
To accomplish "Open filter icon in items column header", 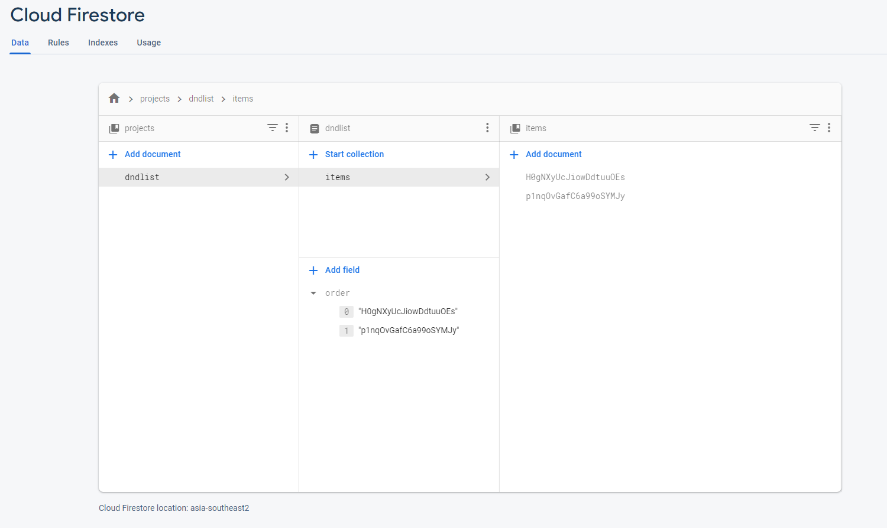I will [x=814, y=128].
